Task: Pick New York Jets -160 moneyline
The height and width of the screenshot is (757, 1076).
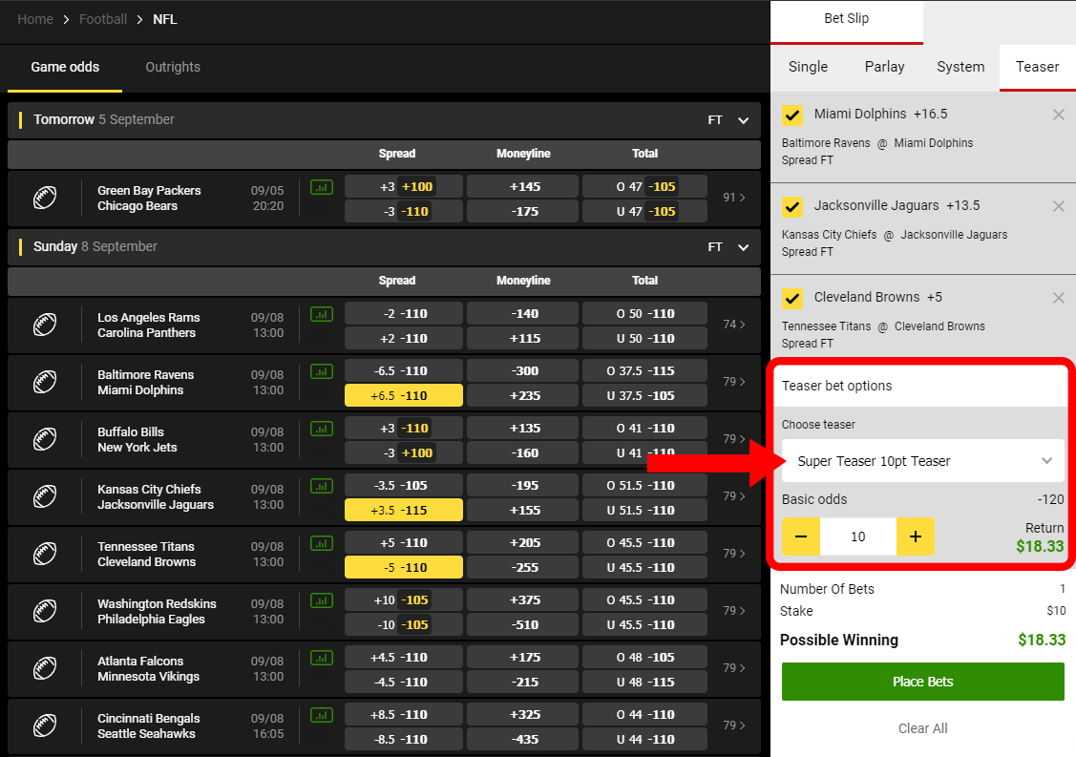Action: pos(523,453)
